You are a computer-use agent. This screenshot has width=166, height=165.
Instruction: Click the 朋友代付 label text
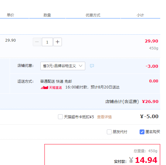tap(120, 132)
